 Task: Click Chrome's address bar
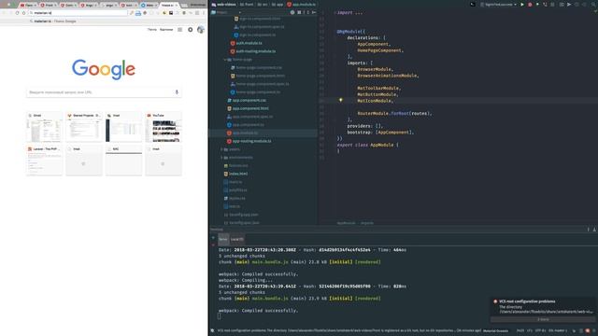pos(78,12)
